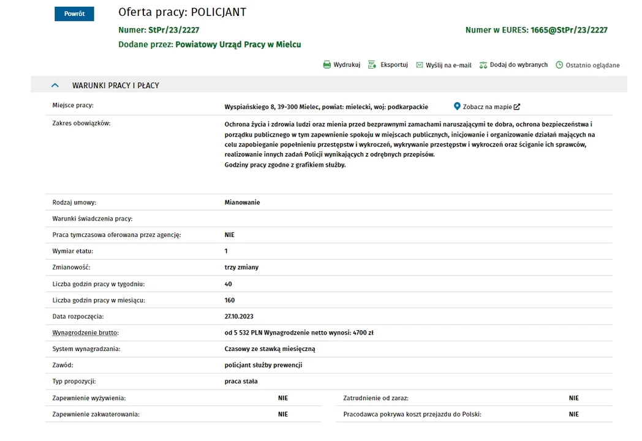Click NIE beside Zatrudnienie od zaraz
The width and height of the screenshot is (642, 441).
click(x=573, y=398)
